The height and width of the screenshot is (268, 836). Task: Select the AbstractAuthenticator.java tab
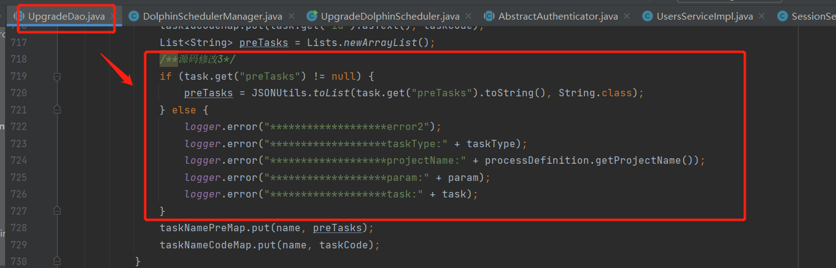pyautogui.click(x=558, y=16)
